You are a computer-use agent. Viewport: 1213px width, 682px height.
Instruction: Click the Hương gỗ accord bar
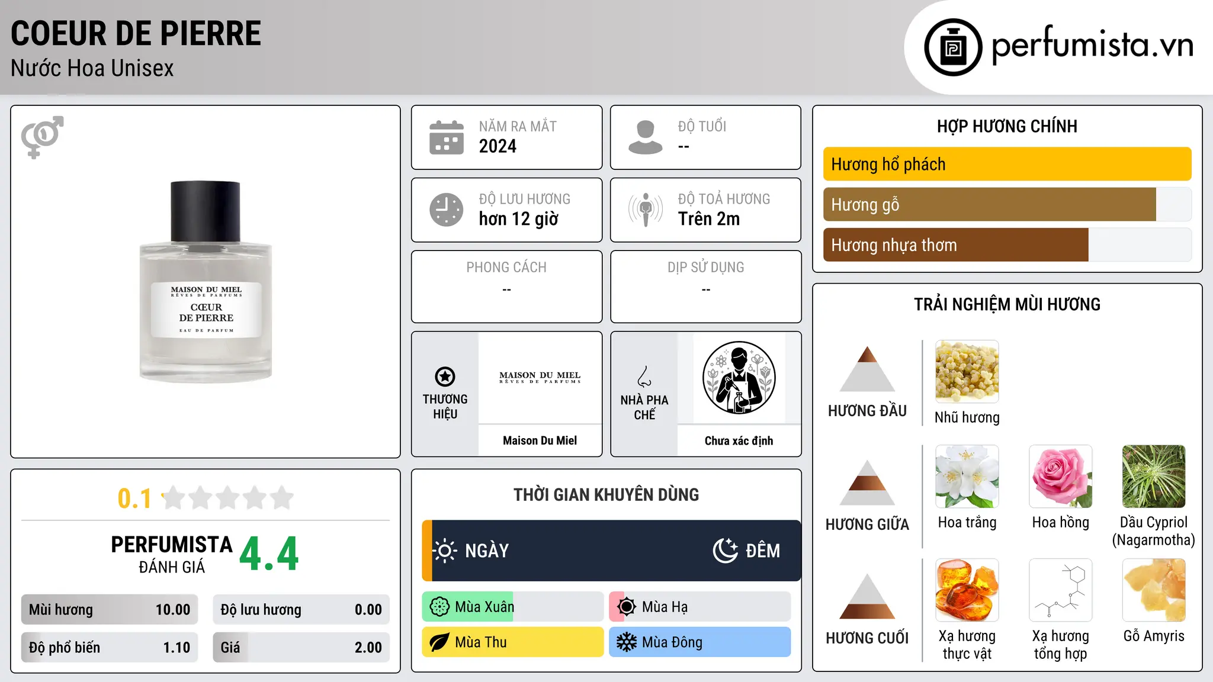(x=1007, y=204)
